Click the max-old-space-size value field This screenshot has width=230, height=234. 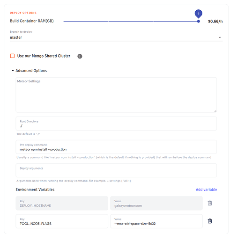[156, 221]
